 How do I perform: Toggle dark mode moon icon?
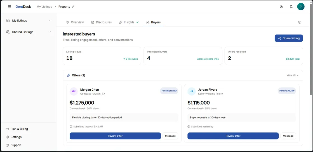click(x=281, y=7)
